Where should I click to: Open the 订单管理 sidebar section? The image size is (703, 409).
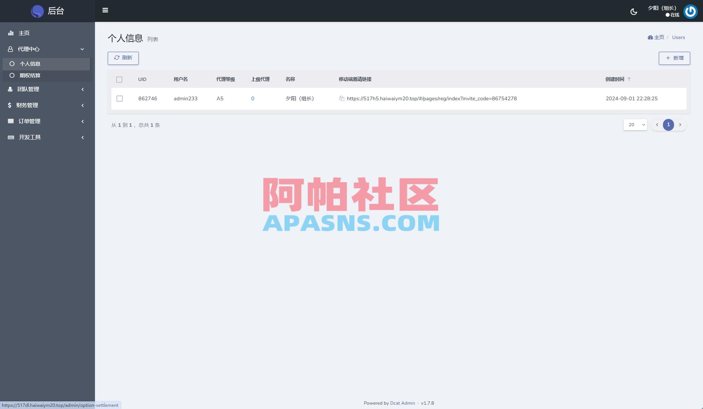point(29,121)
